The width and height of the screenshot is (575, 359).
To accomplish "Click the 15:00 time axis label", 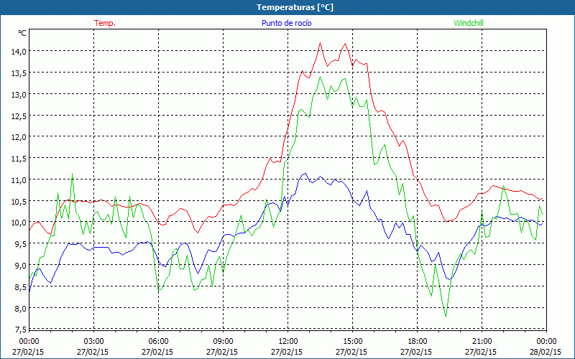I will (x=352, y=342).
